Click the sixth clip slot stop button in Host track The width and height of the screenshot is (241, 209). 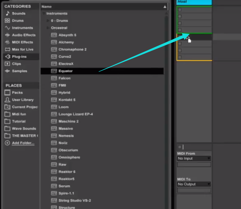[180, 44]
